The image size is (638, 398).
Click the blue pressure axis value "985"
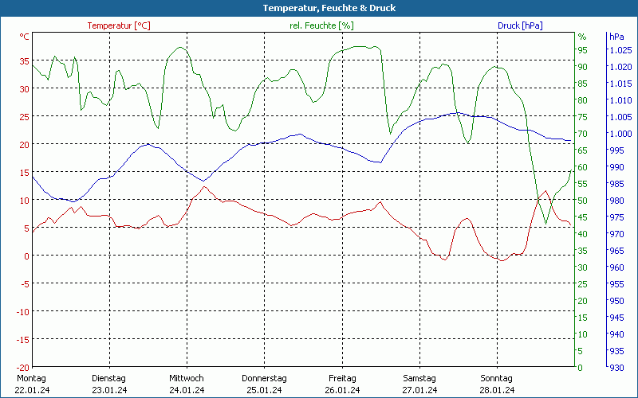coord(616,184)
